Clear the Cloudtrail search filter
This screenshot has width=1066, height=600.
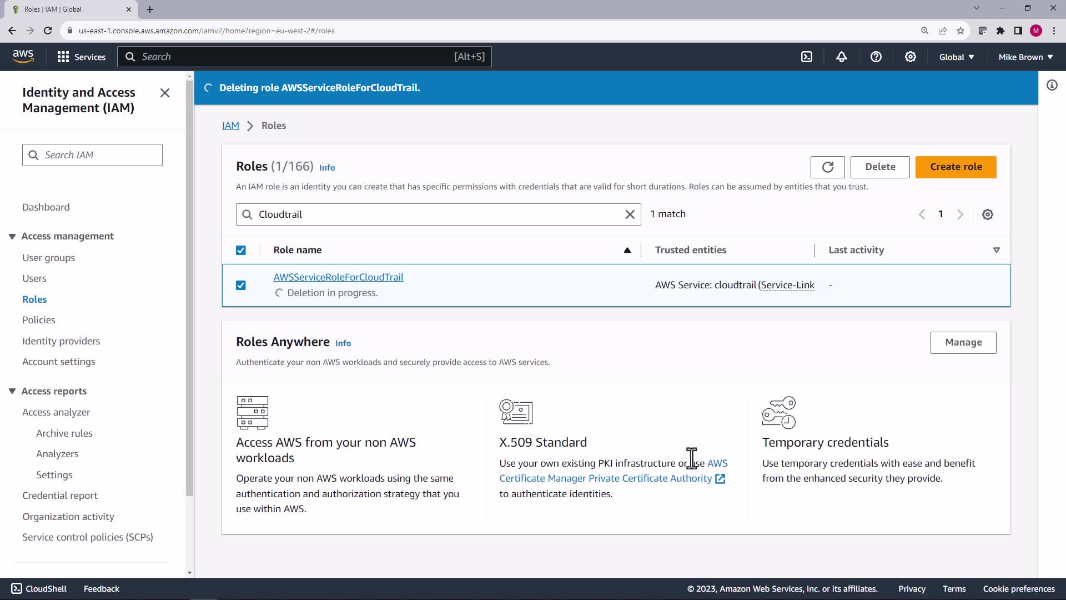(630, 214)
